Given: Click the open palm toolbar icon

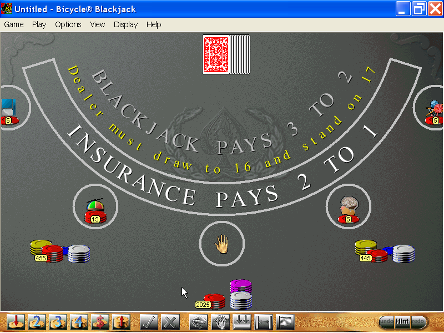Looking at the screenshot, I should [220, 322].
